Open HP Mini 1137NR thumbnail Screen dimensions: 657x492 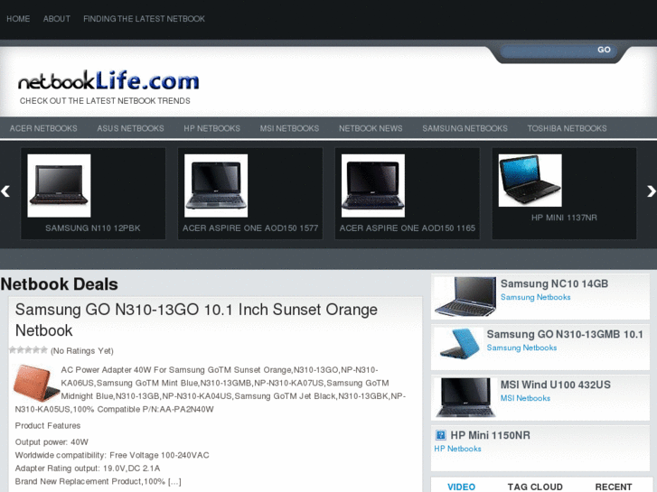[x=530, y=181]
